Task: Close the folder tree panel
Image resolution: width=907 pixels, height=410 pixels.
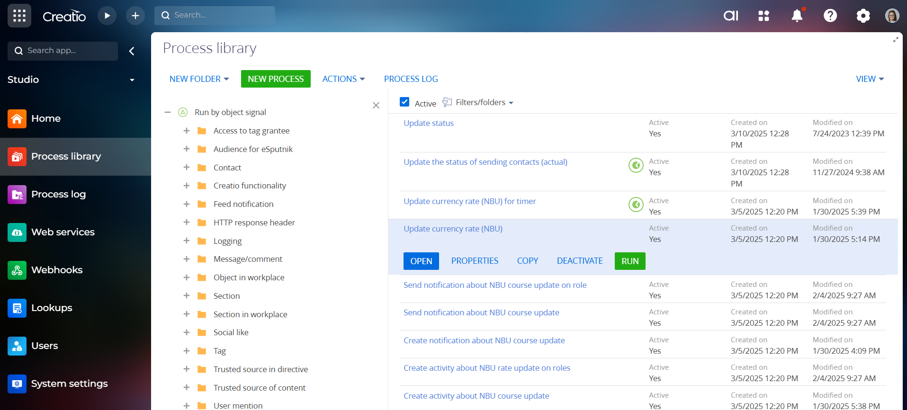Action: [x=376, y=105]
